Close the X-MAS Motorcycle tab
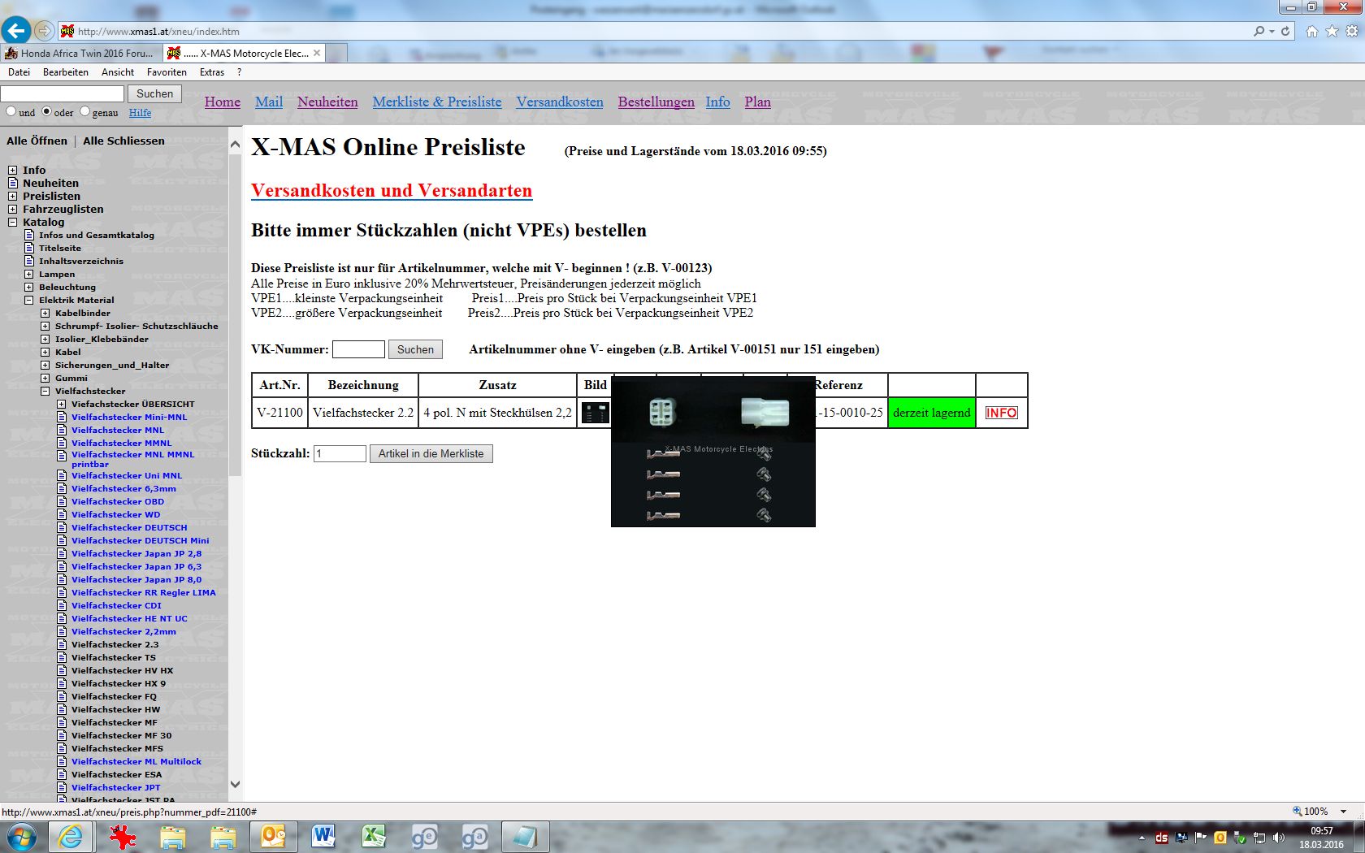This screenshot has height=853, width=1365. [x=317, y=53]
